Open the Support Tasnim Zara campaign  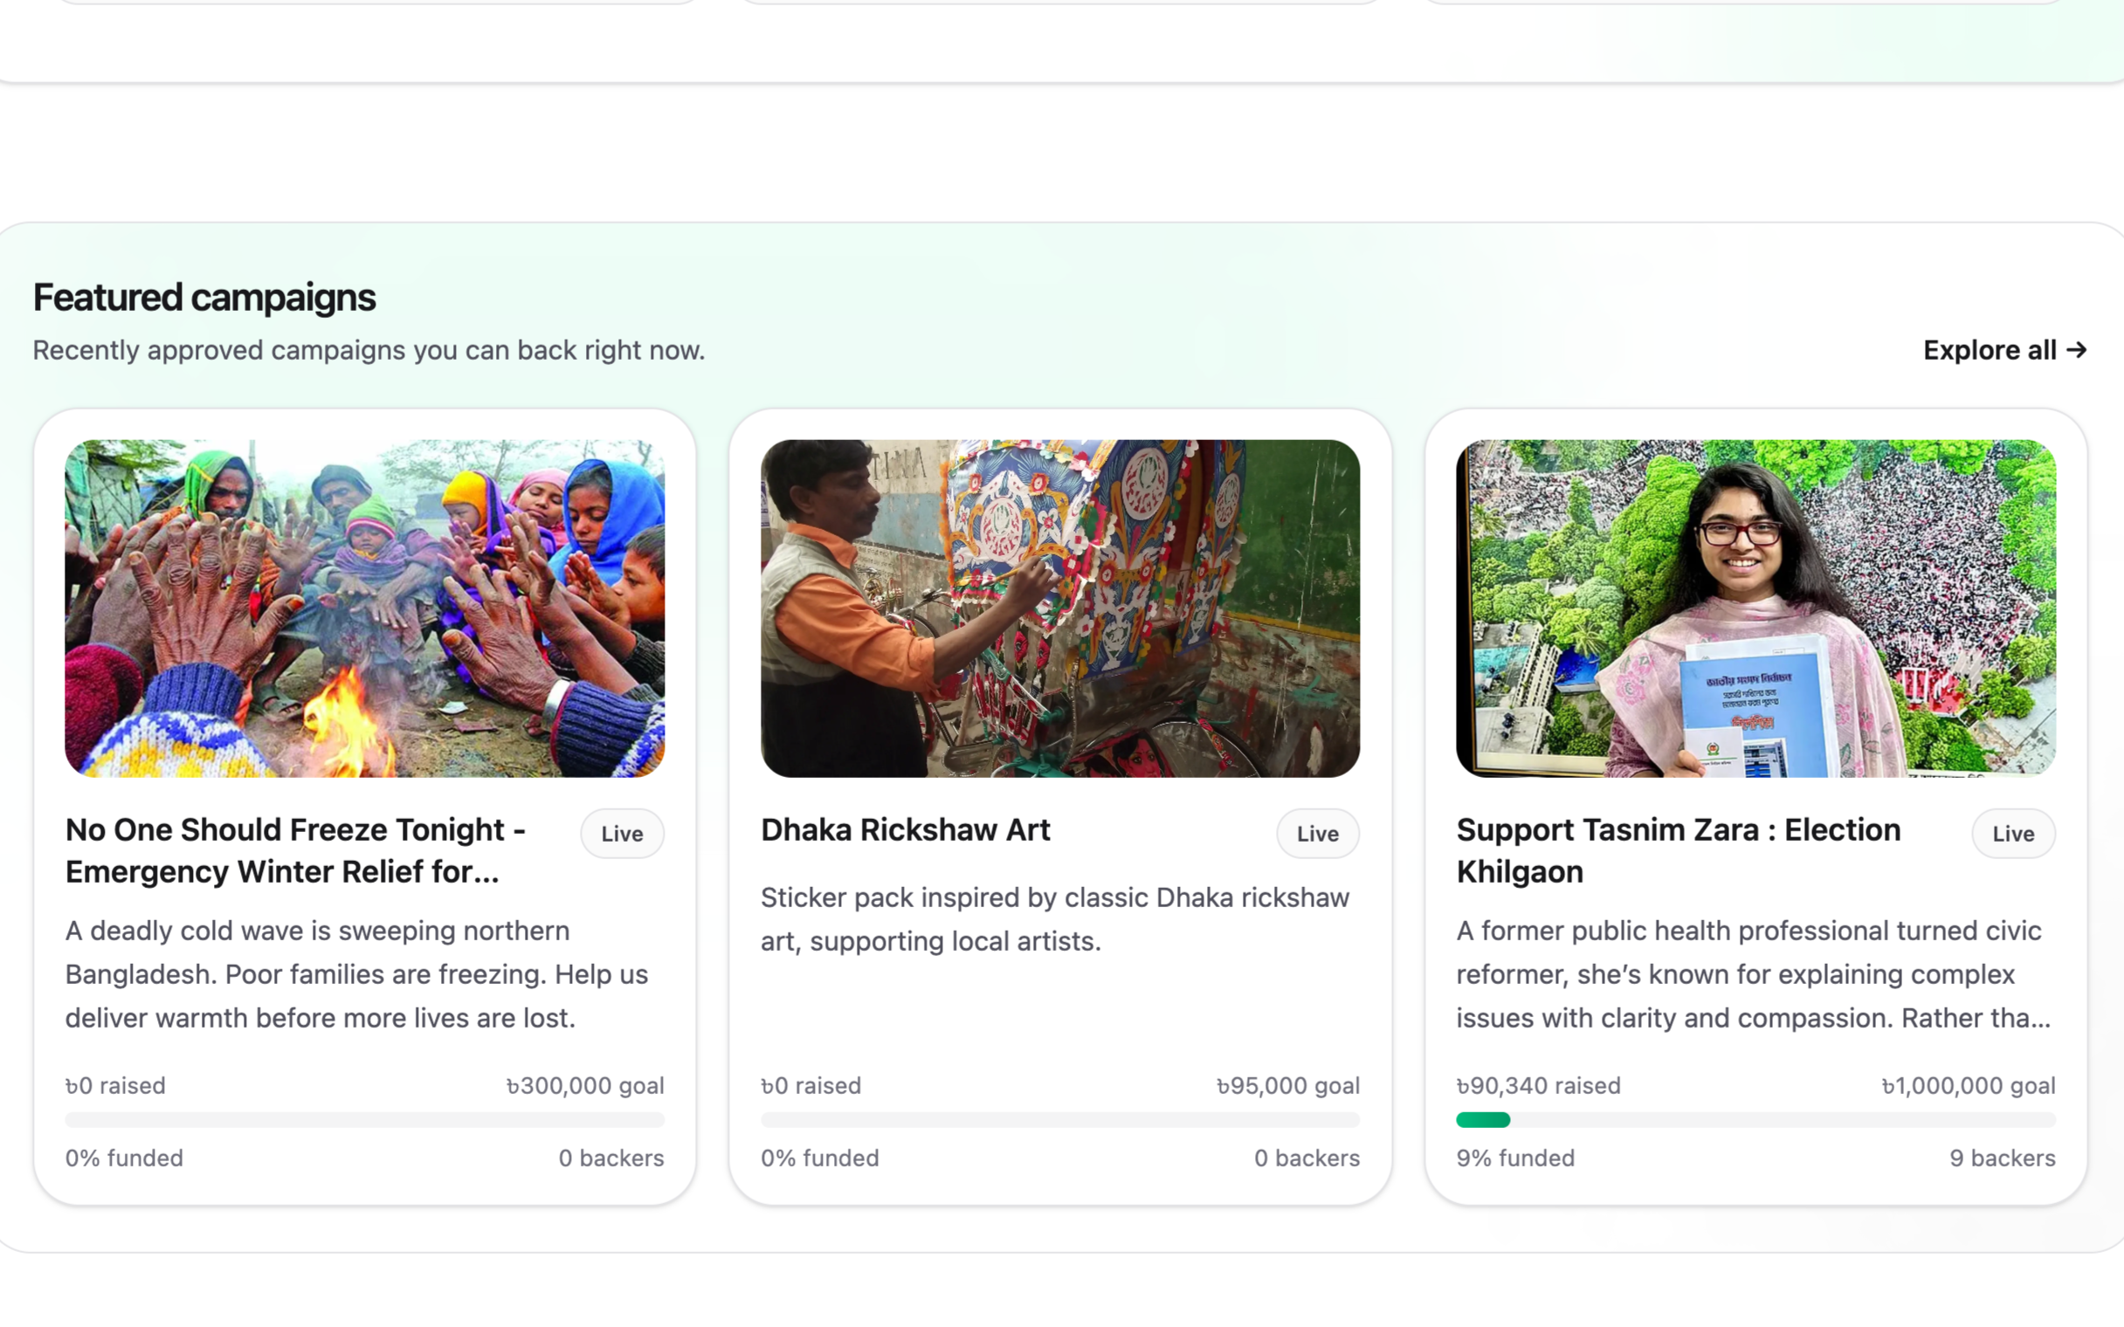click(1677, 850)
